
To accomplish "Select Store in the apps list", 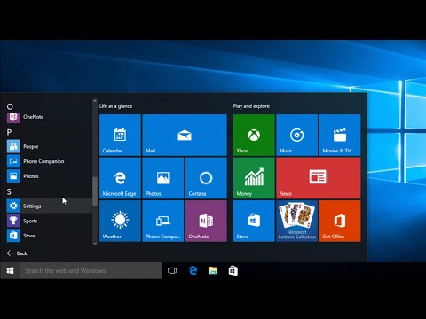I will 47,236.
